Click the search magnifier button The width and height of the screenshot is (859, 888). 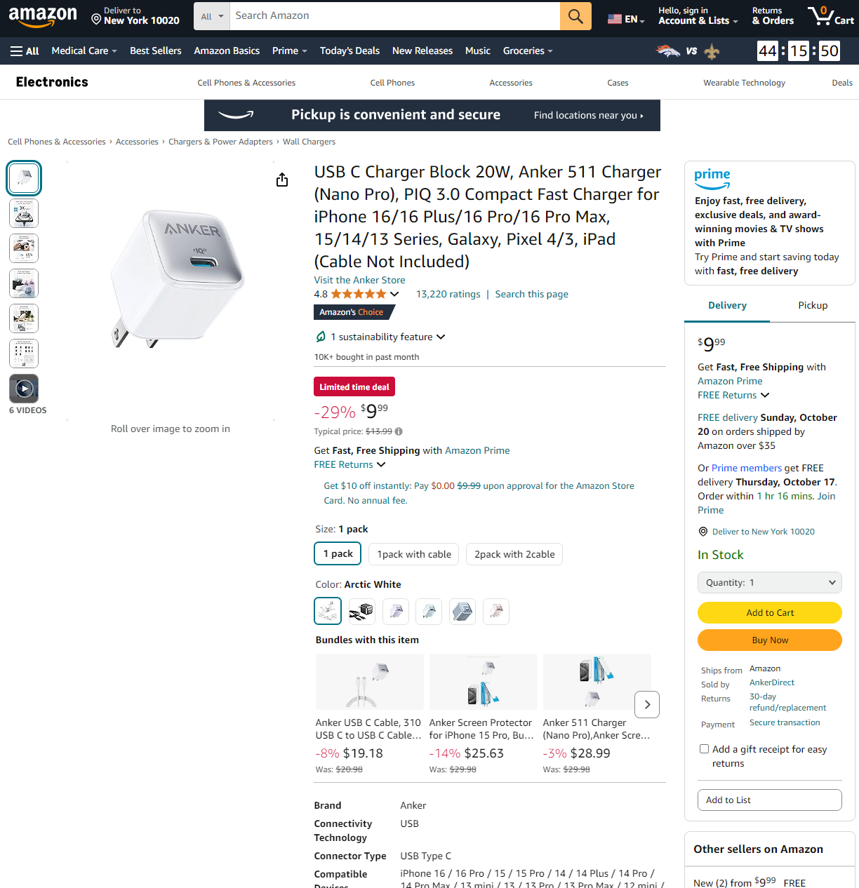575,16
